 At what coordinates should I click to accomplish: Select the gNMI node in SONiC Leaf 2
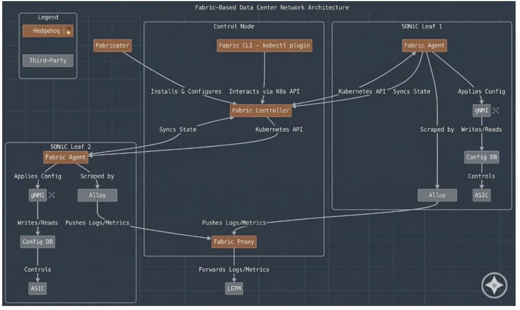pyautogui.click(x=38, y=195)
